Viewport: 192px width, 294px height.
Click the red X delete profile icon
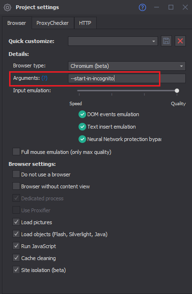point(180,41)
